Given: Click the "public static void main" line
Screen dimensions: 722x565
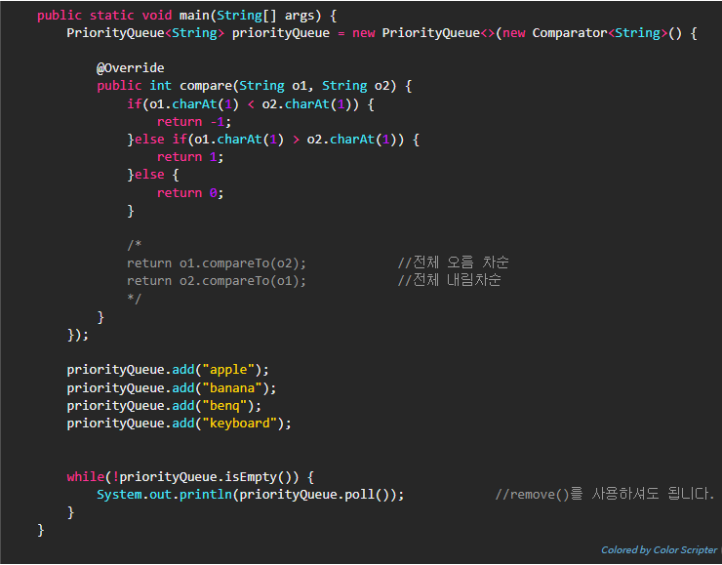Looking at the screenshot, I should pyautogui.click(x=187, y=16).
